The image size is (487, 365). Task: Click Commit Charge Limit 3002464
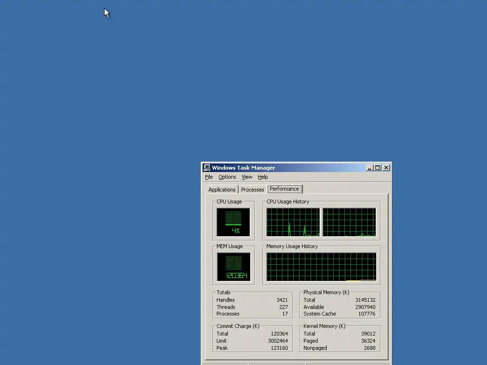point(278,341)
